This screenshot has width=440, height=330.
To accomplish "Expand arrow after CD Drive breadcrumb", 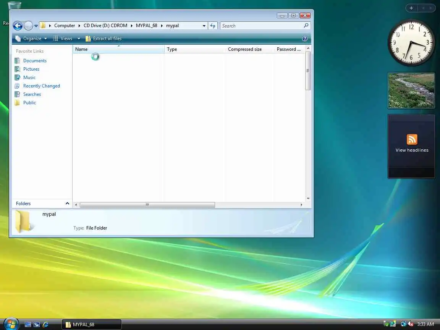I will click(x=131, y=26).
